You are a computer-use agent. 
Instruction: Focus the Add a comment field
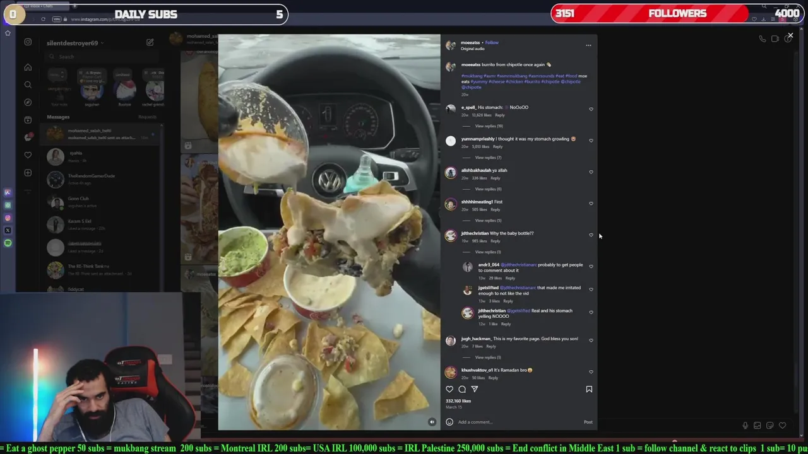tap(518, 422)
